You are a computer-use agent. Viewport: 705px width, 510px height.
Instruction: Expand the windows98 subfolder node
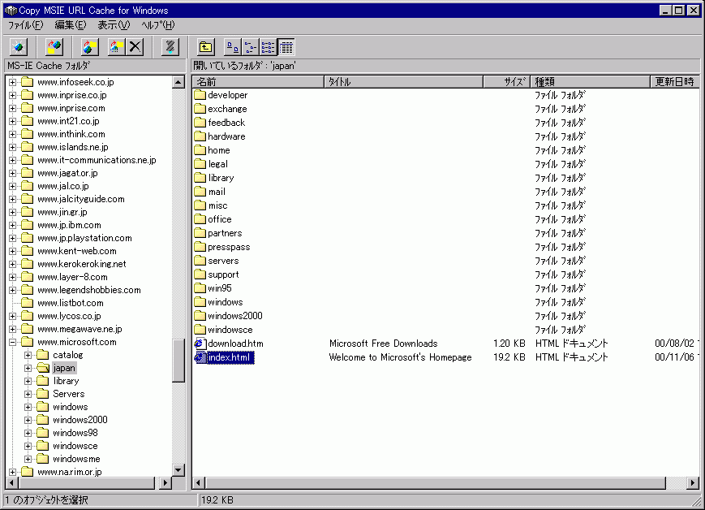point(28,433)
